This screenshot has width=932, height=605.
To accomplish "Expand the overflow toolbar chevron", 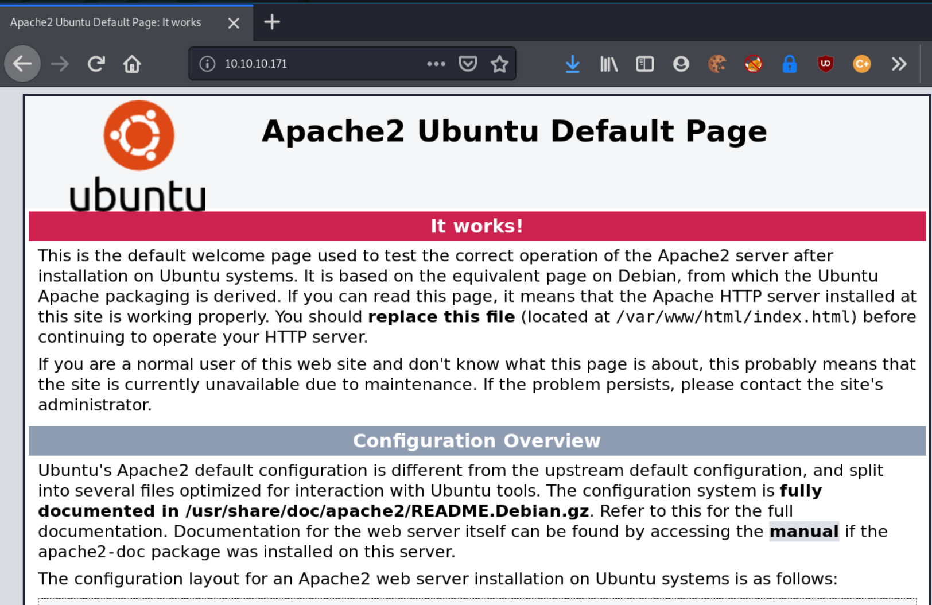I will click(x=898, y=64).
